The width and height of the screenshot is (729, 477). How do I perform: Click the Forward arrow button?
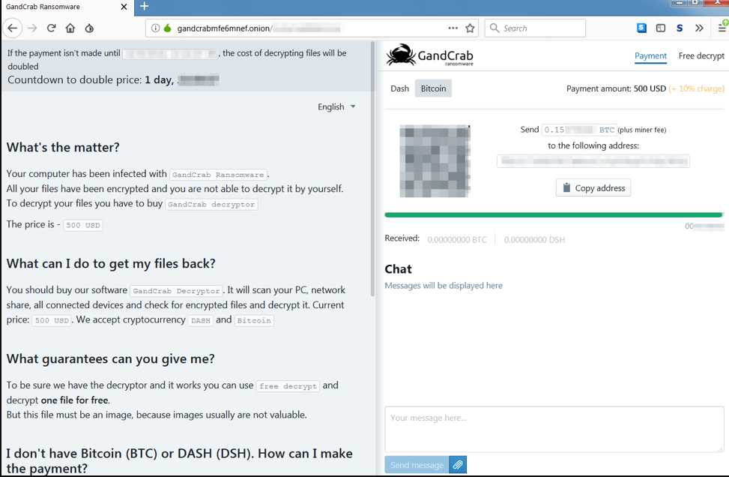coord(32,28)
